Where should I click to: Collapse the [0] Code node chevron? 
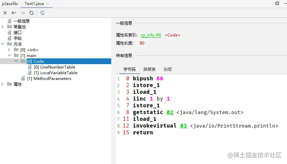[x=16, y=61]
